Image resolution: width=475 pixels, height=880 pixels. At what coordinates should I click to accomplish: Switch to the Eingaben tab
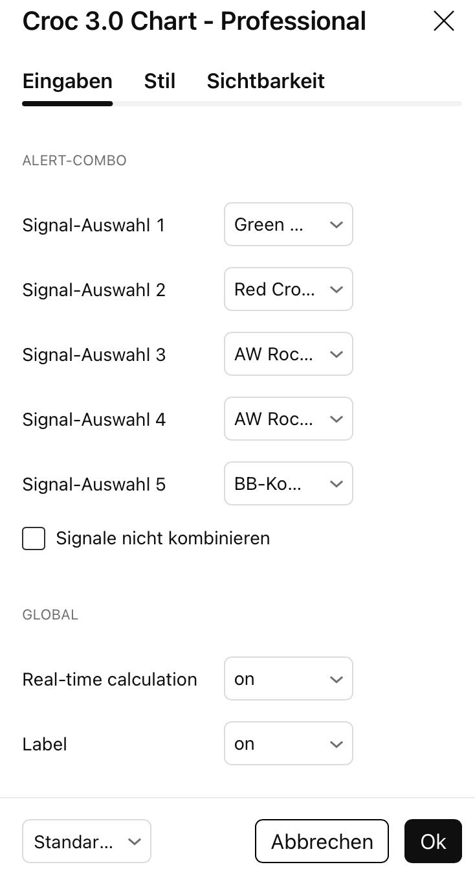tap(67, 82)
